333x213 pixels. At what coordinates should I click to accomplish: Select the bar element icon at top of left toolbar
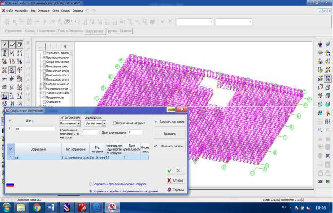coord(4,44)
